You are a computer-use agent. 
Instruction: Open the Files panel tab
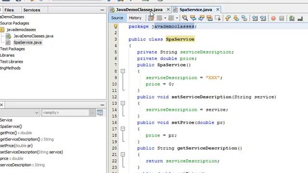click(9, 10)
